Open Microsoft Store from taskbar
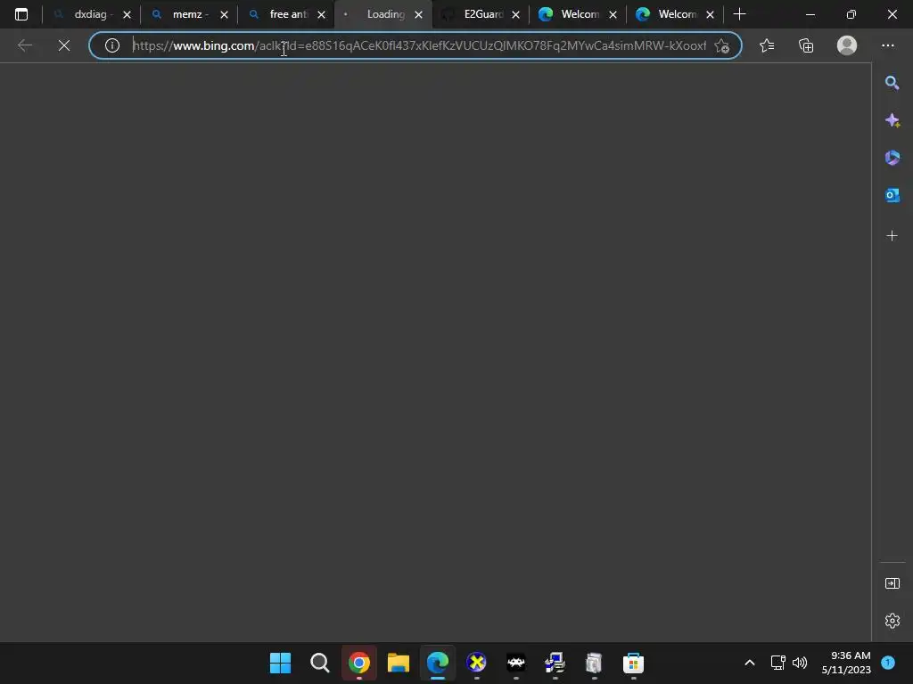This screenshot has height=684, width=913. pyautogui.click(x=634, y=663)
